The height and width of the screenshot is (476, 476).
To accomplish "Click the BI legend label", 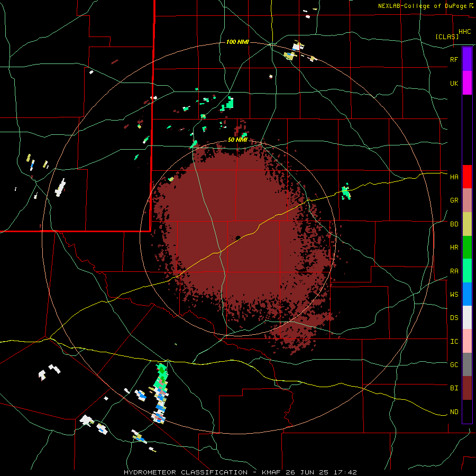I will (454, 388).
